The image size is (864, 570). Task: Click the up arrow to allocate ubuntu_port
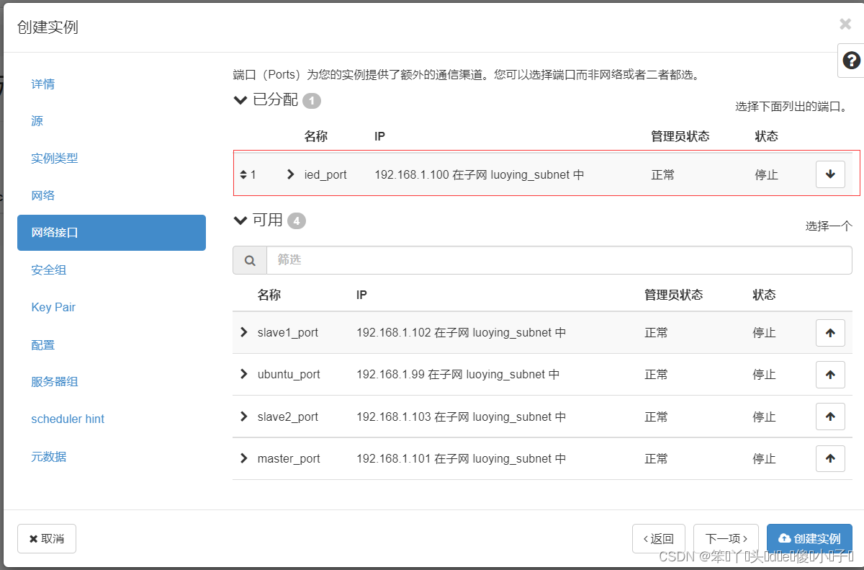(x=830, y=374)
